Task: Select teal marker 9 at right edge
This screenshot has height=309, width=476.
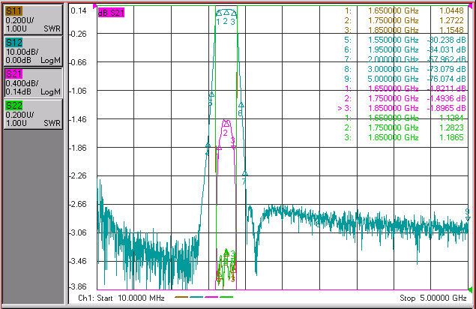Action: point(468,218)
